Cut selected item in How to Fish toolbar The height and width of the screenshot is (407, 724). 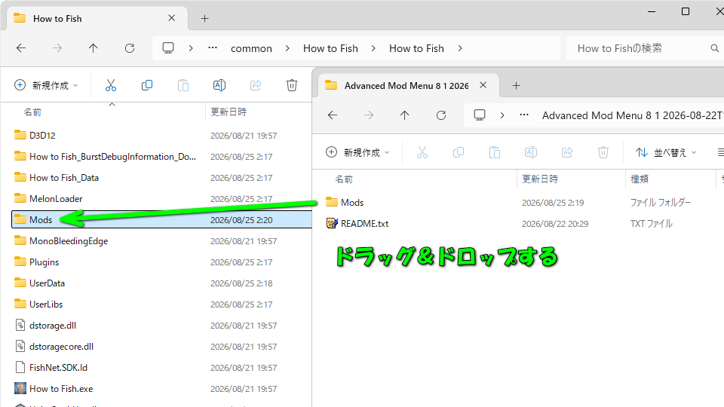[111, 85]
